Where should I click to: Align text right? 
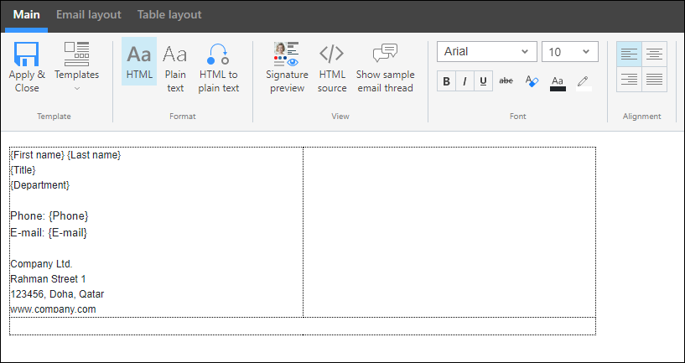coord(629,80)
